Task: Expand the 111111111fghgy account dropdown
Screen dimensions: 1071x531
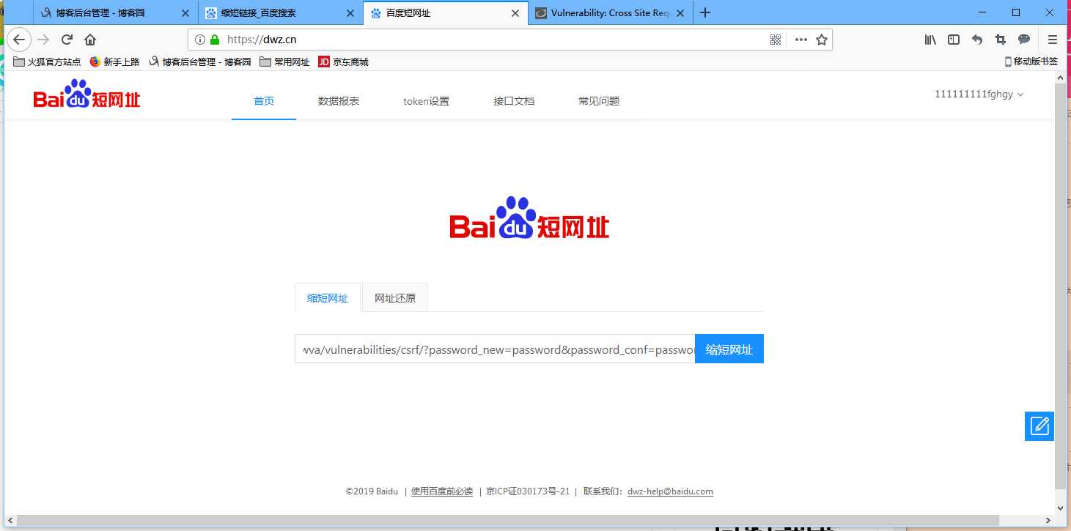Action: (x=979, y=94)
